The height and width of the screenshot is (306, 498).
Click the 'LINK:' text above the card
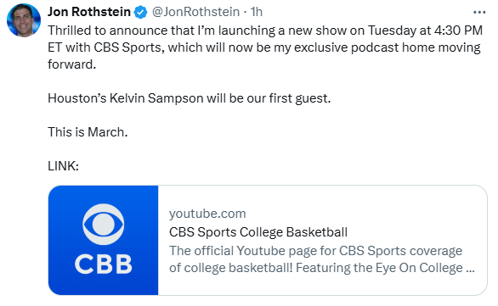[x=63, y=166]
